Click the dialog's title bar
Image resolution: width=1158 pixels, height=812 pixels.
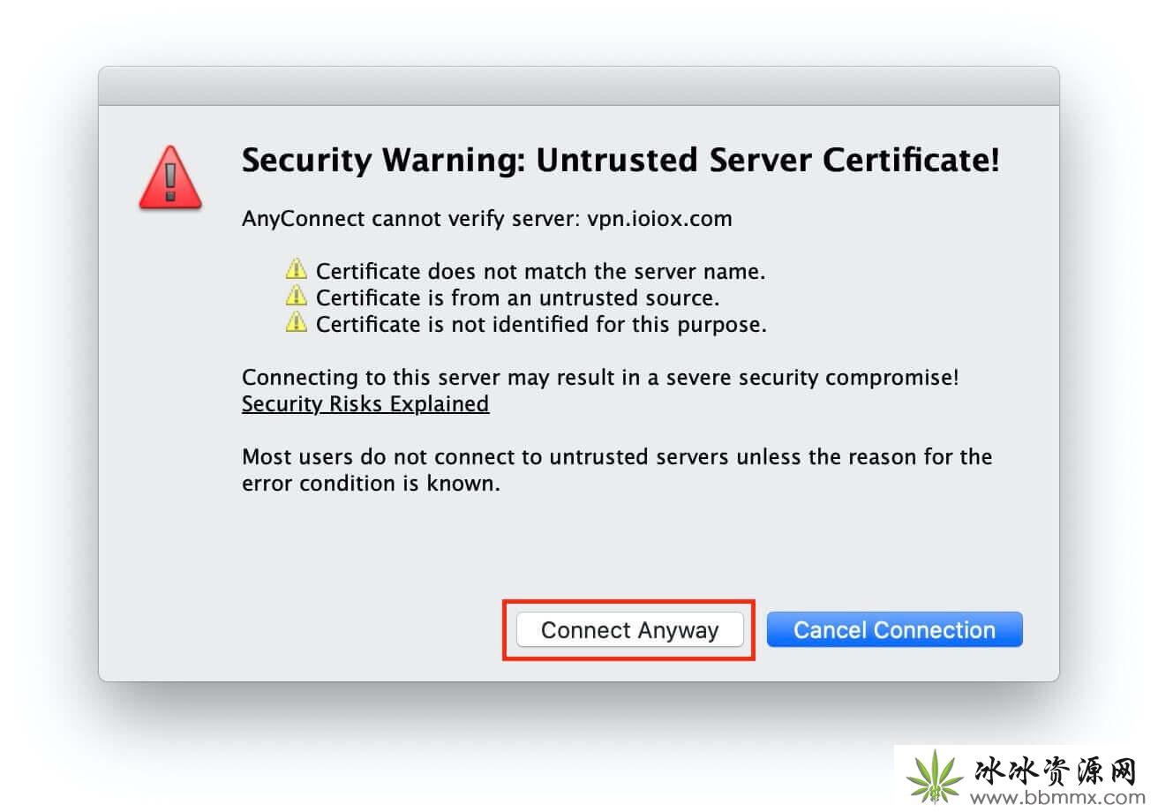tap(579, 86)
